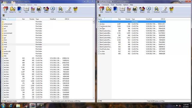The height and width of the screenshot is (108, 192).
Task: Click Test icon in minecraft.jar window
Action: click(19, 10)
